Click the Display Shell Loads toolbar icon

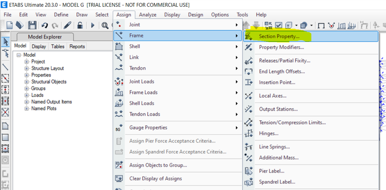point(352,25)
